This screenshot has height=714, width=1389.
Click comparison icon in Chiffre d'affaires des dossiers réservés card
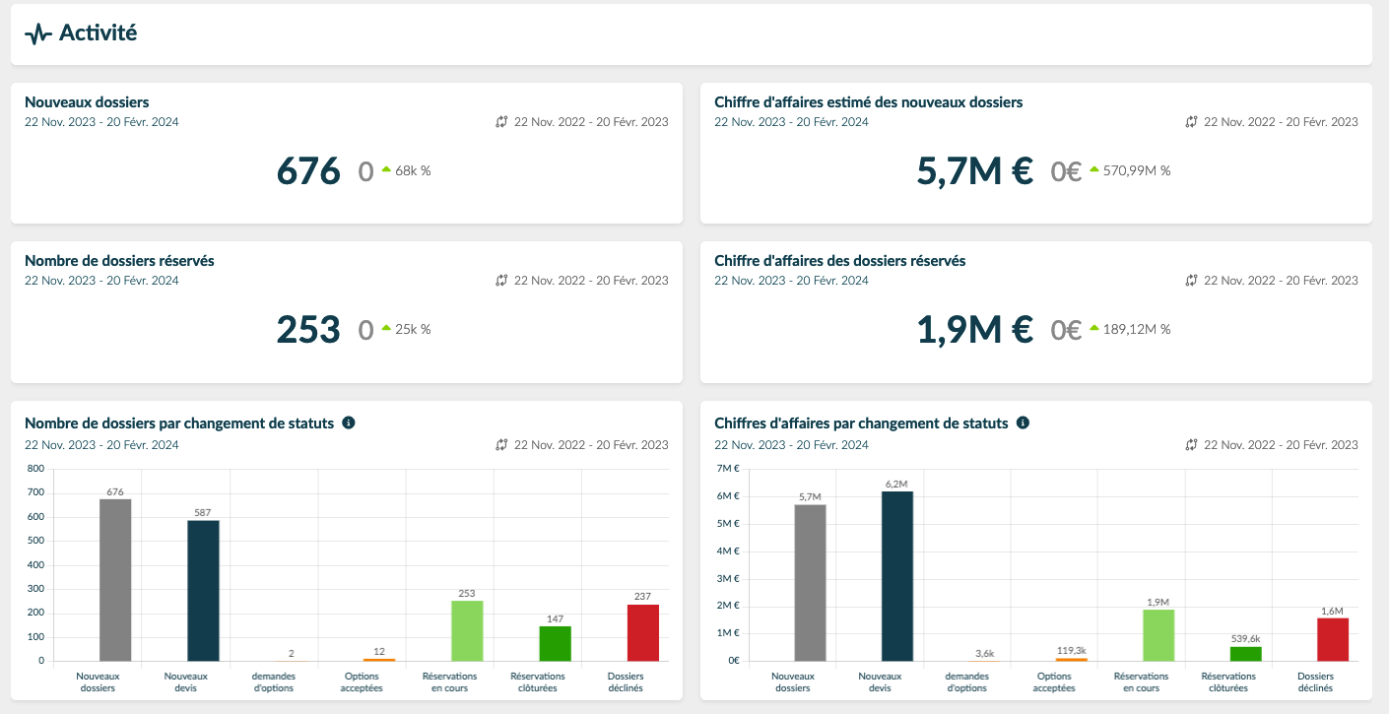point(1191,281)
